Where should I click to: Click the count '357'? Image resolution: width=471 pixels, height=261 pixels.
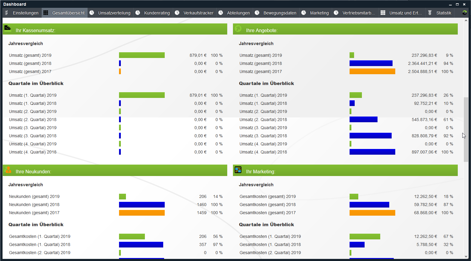[203, 244]
